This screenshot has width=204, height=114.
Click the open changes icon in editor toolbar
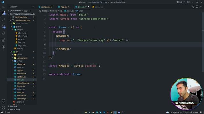click(193, 7)
